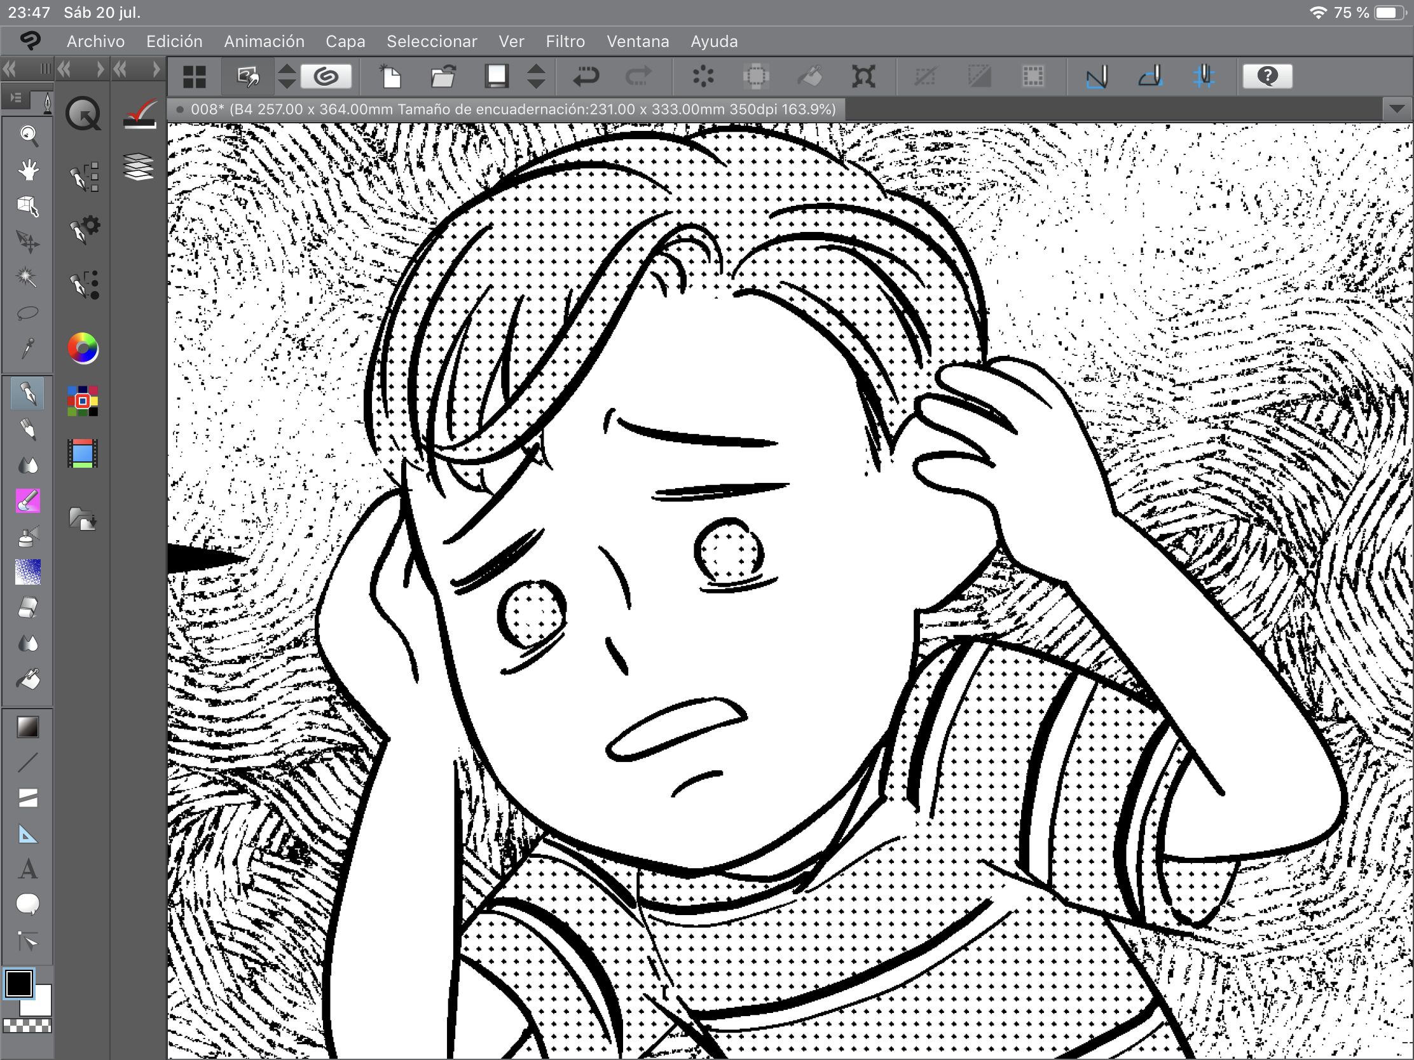Collapse the tool palette with double arrows
This screenshot has height=1060, width=1414.
click(x=10, y=69)
